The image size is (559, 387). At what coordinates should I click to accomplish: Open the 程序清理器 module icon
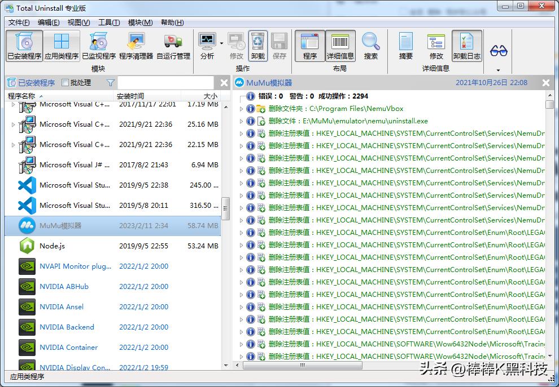[x=136, y=45]
